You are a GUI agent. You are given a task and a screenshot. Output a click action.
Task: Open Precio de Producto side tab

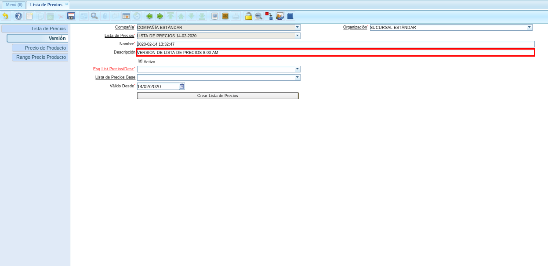(40, 48)
